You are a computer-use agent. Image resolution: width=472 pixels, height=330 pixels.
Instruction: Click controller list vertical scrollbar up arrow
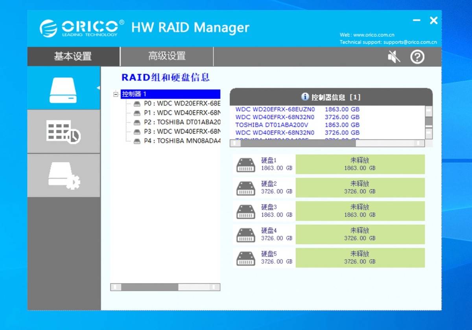coord(429,111)
